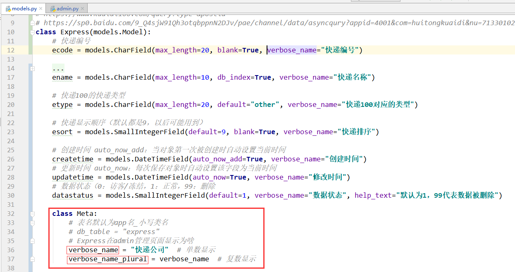Click the 'datastatus' variable name

pyautogui.click(x=73, y=196)
